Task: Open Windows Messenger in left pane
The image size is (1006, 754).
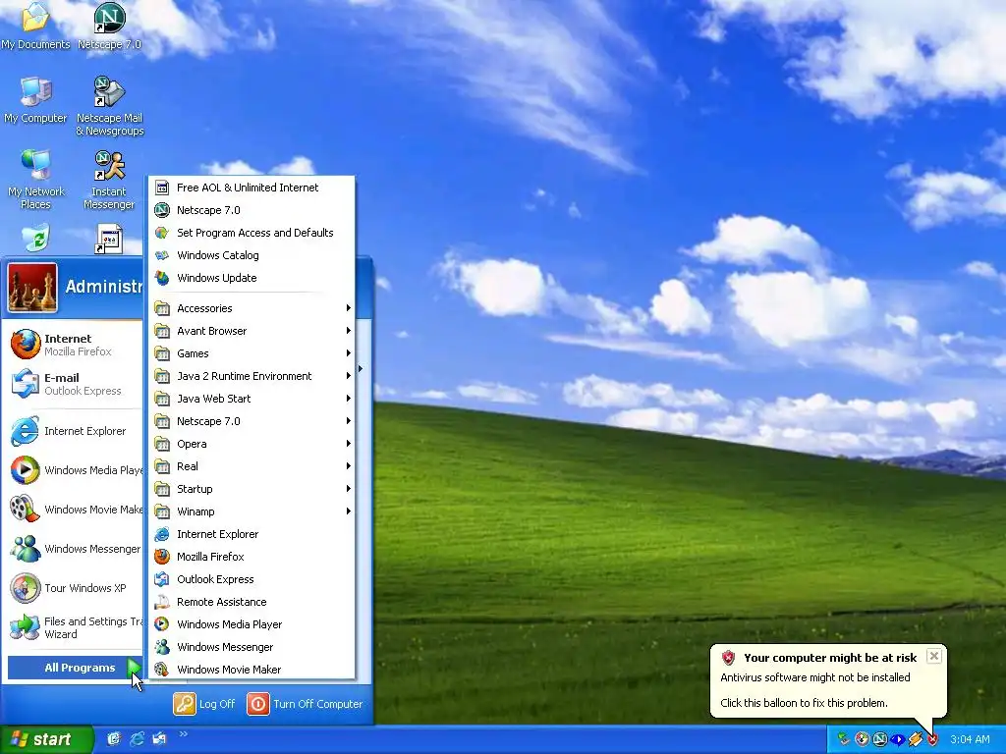Action: tap(75, 549)
